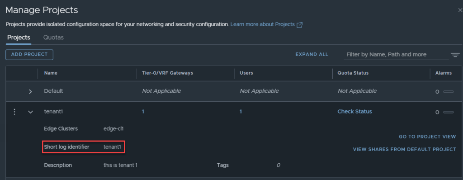This screenshot has height=180, width=463.
Task: Open tenant1 Tier-0/VRF gateways count
Action: (143, 112)
